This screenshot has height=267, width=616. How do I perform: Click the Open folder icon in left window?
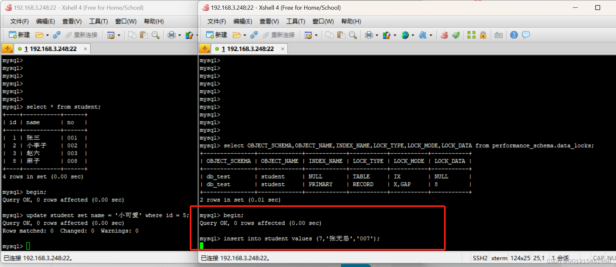(40, 35)
